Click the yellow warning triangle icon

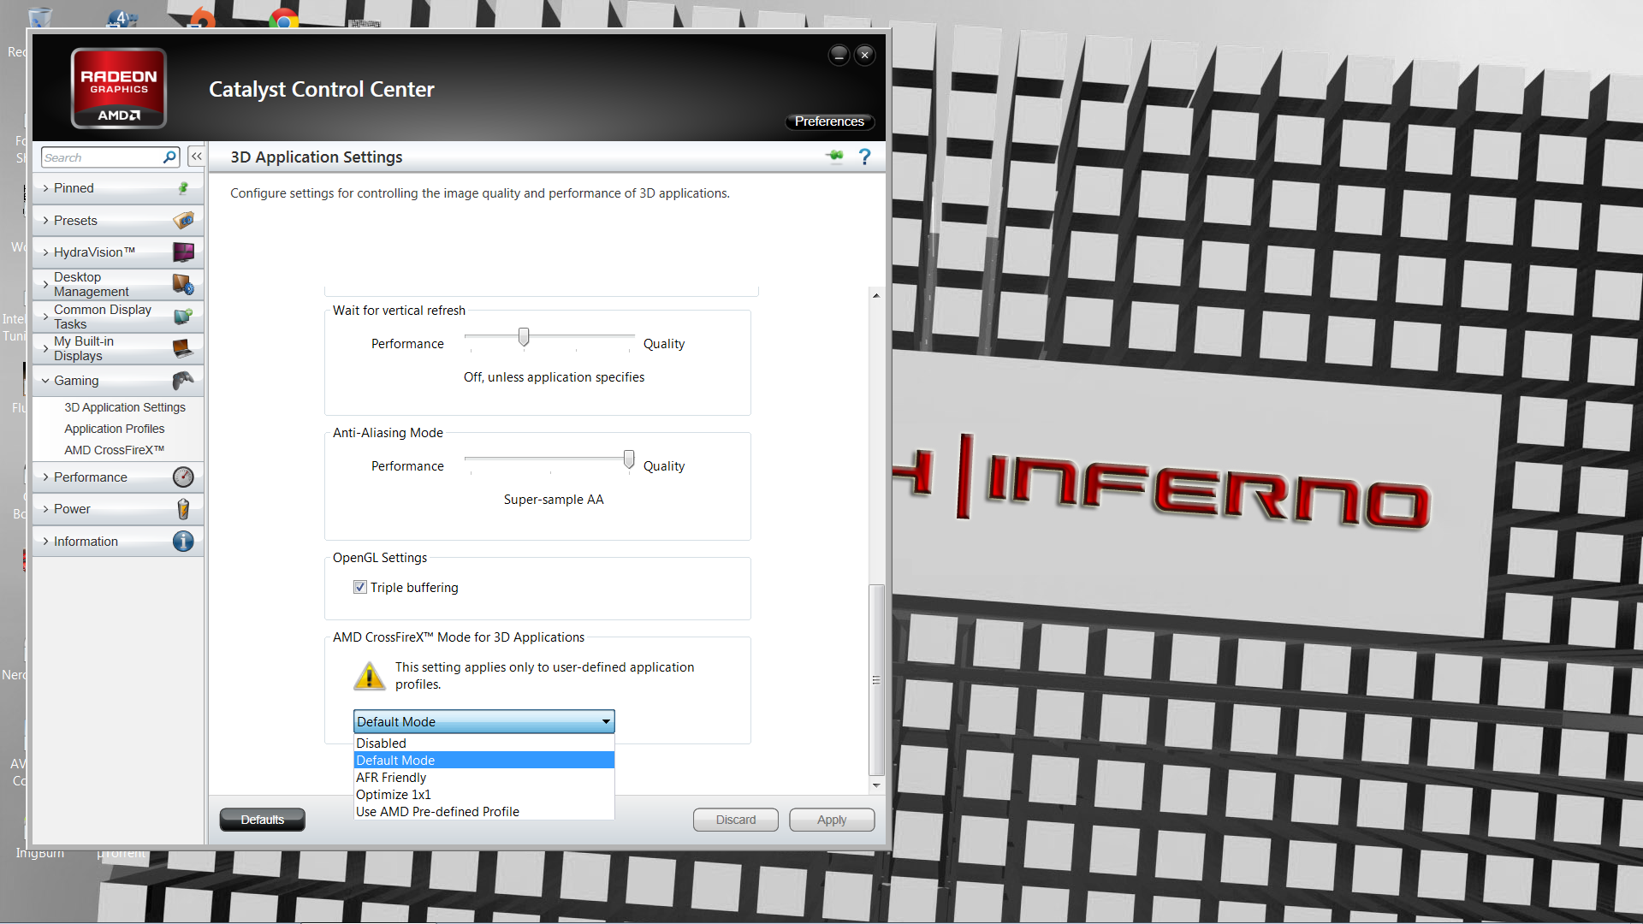(370, 676)
